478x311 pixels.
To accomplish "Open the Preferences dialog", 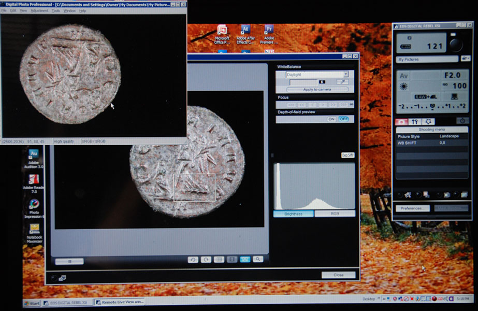I will click(413, 208).
